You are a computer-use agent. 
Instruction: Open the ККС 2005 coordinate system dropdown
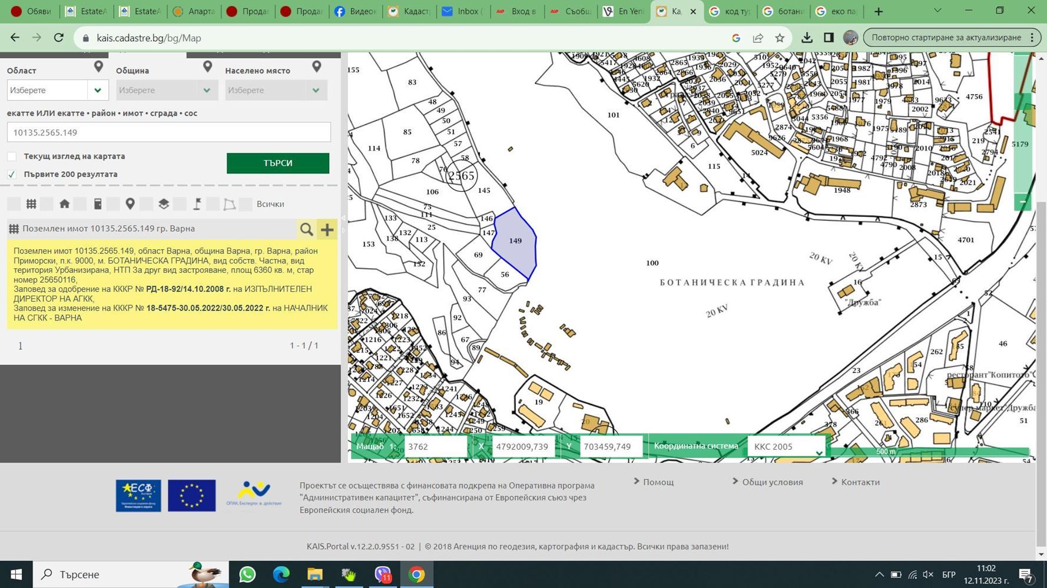pyautogui.click(x=787, y=446)
